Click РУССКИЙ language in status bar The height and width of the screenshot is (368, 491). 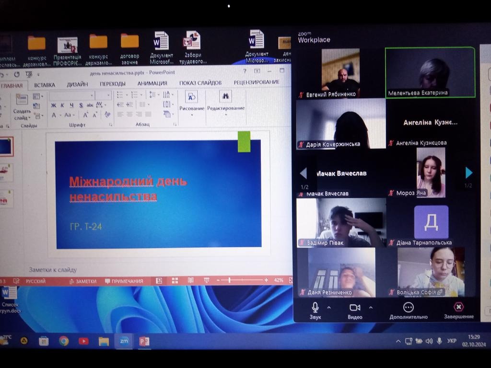point(35,281)
